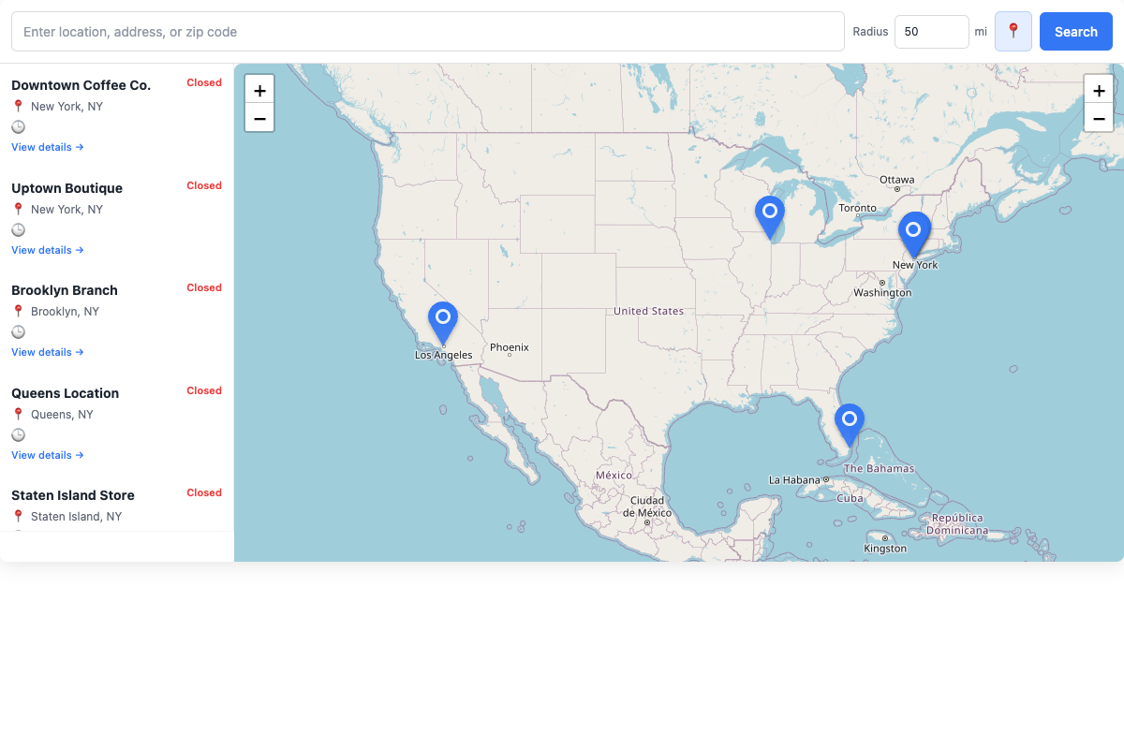Open View details for Queens Location
This screenshot has width=1124, height=749.
48,455
